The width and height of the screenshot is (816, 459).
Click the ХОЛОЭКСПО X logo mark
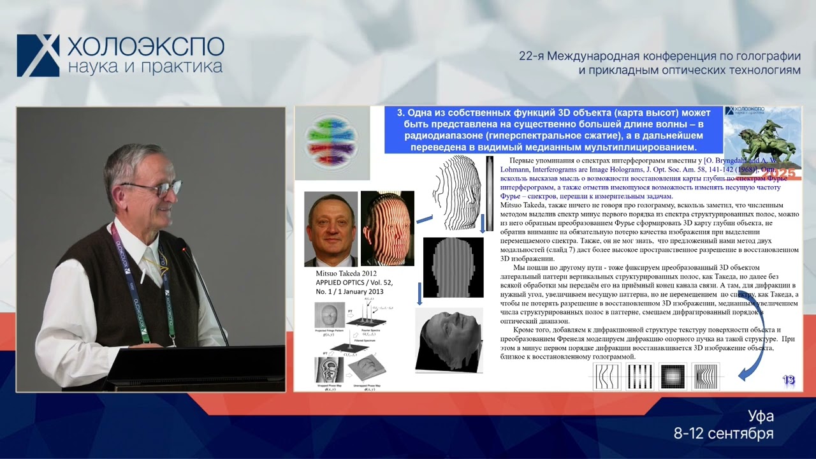(x=38, y=55)
